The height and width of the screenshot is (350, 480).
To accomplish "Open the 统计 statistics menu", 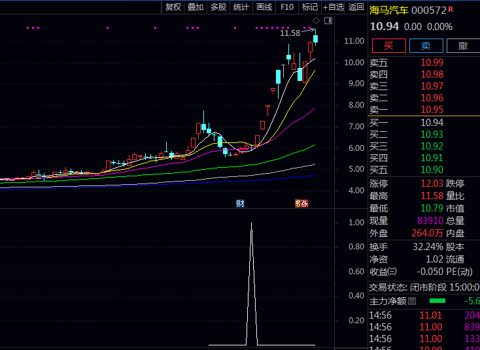I will pyautogui.click(x=241, y=7).
